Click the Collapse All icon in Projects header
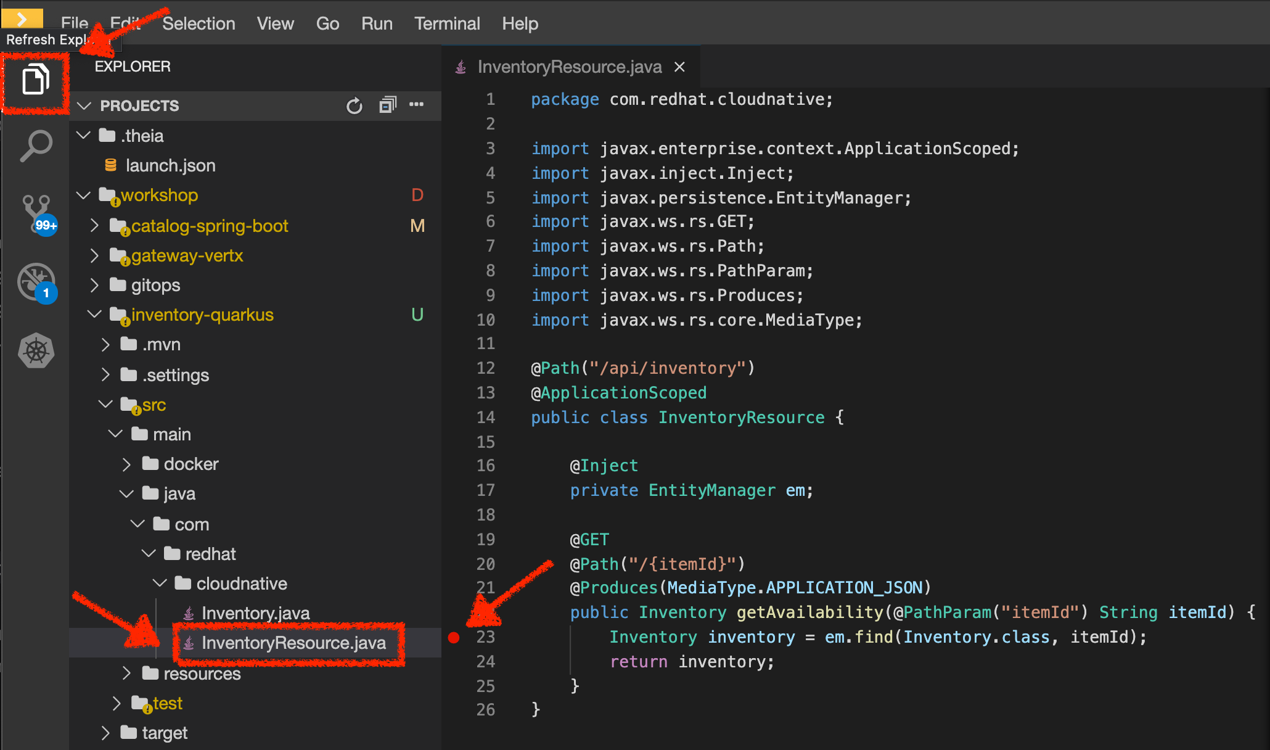This screenshot has width=1270, height=750. click(x=387, y=105)
